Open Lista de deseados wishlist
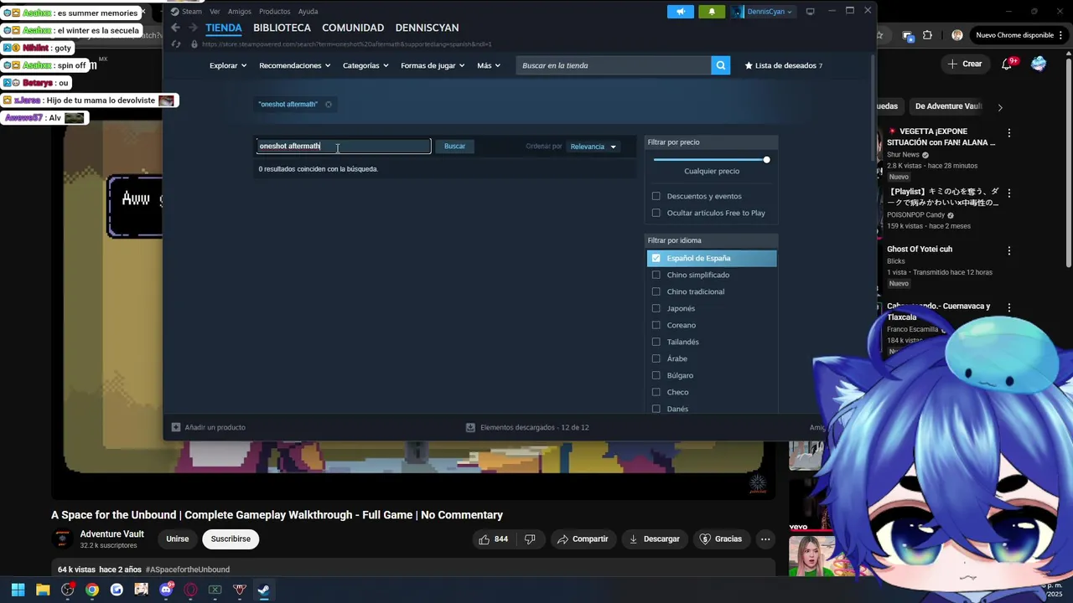 pos(784,65)
